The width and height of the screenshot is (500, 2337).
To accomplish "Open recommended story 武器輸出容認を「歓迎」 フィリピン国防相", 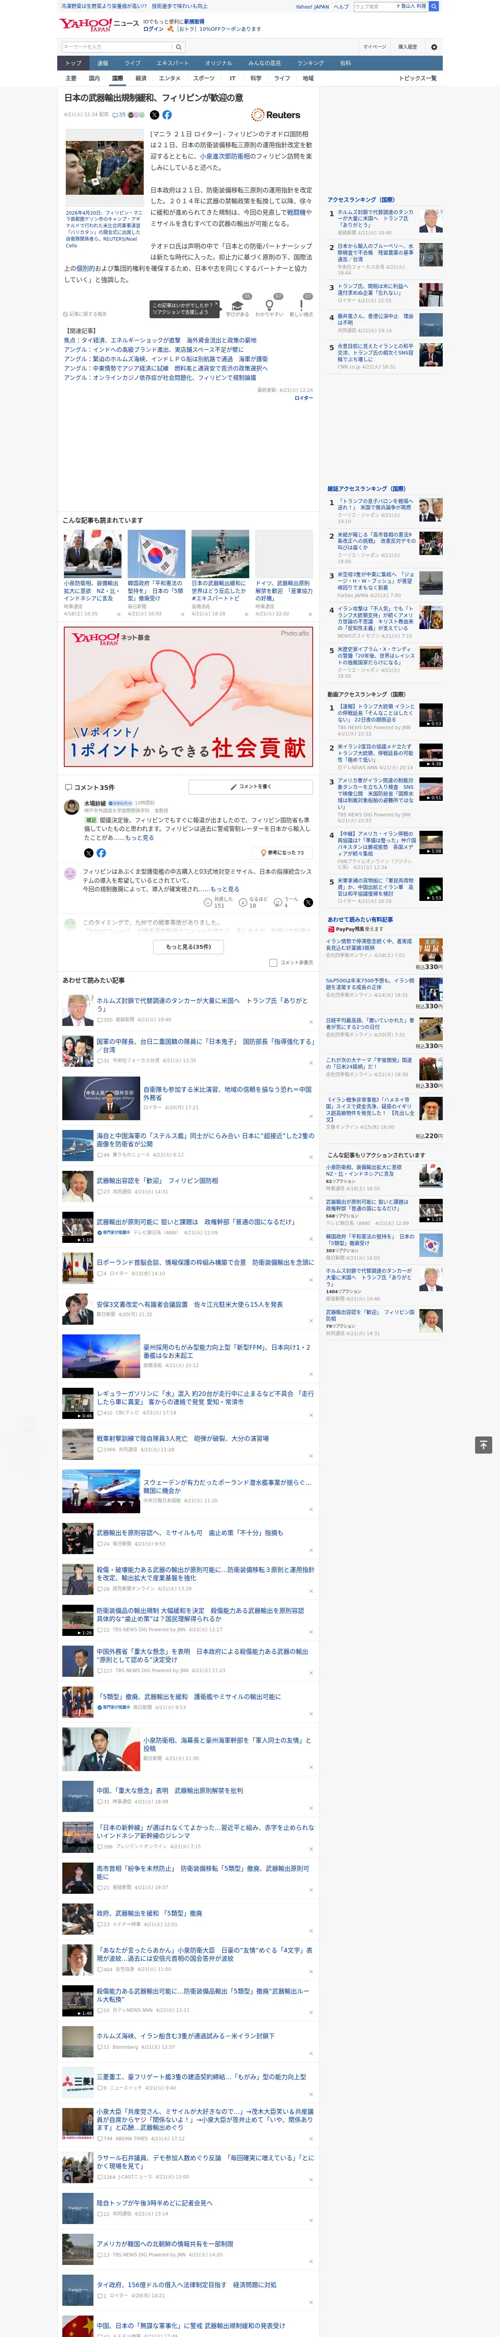I will [157, 1180].
